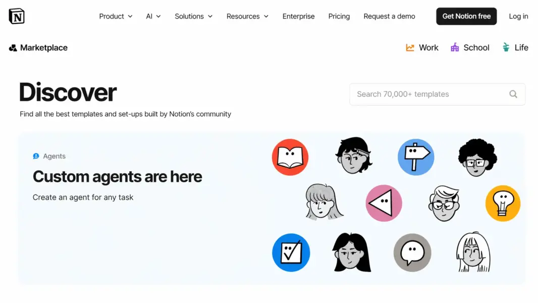Click the Search 70,000+ templates field
Screen dimensions: 538x303
[437, 94]
